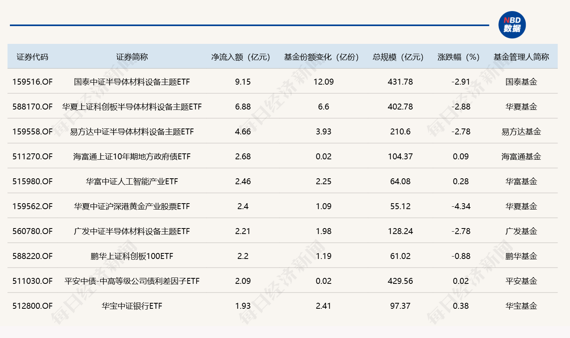Select code 159516.OF

(32, 82)
